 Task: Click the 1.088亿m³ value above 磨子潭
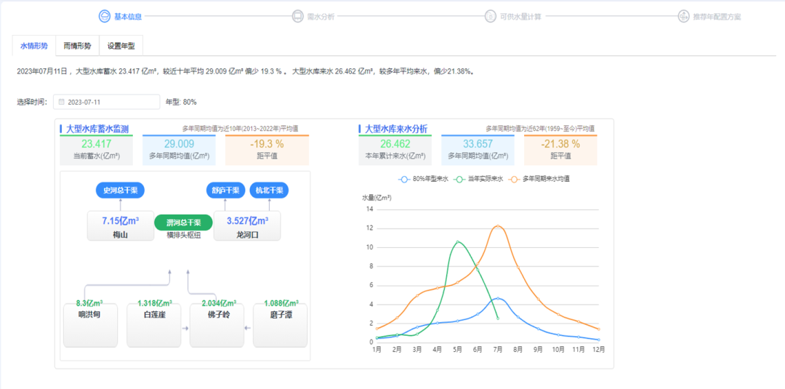click(281, 303)
